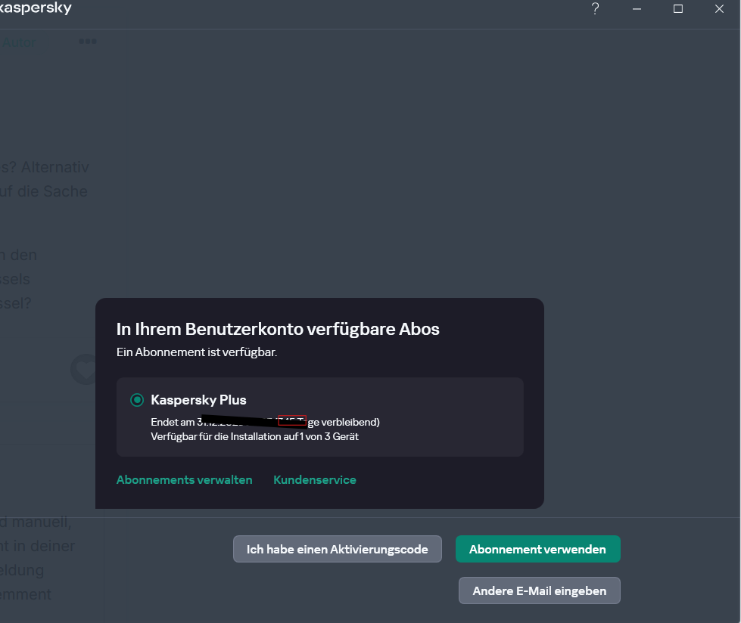Click the heading In Ihrem Benutzerkonto verfügbare Abos
This screenshot has height=623, width=741.
[278, 329]
